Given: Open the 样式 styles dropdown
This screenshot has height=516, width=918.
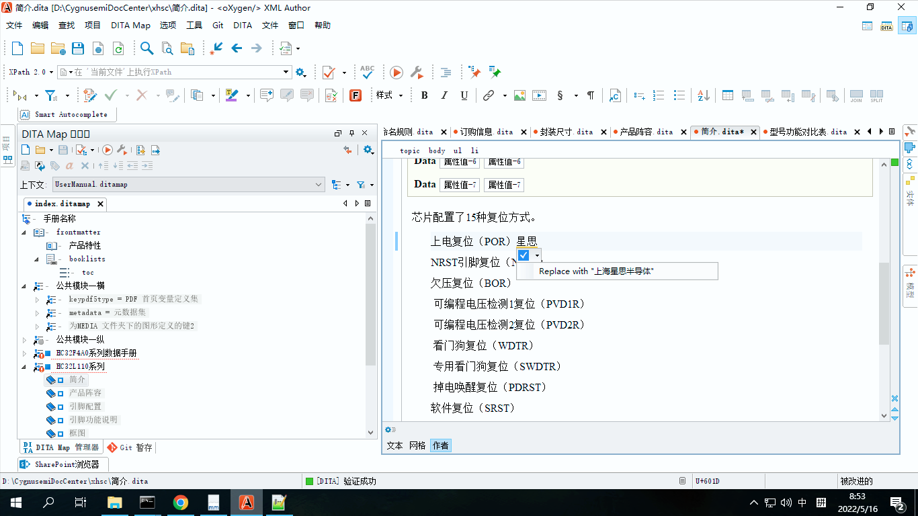Looking at the screenshot, I should coord(390,95).
